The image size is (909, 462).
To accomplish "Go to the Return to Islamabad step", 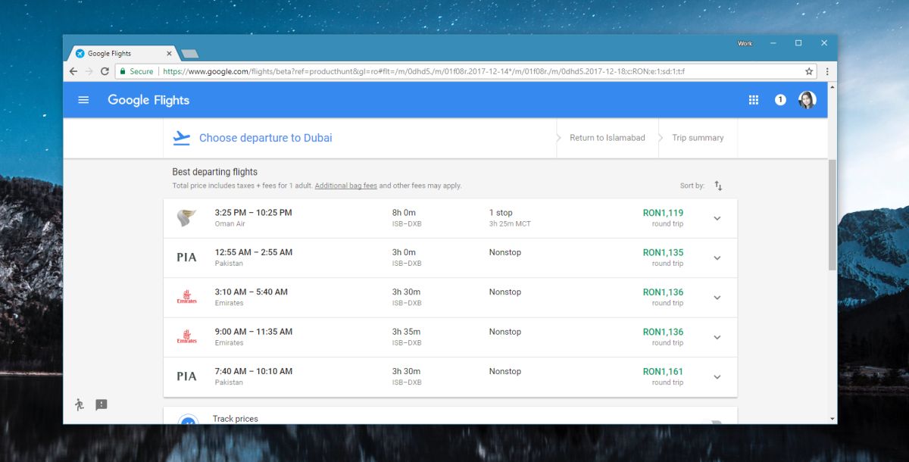I will click(x=608, y=138).
